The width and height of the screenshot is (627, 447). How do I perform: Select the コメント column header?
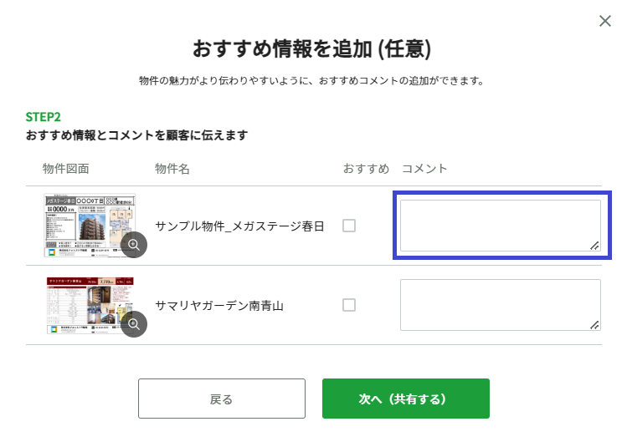point(424,169)
